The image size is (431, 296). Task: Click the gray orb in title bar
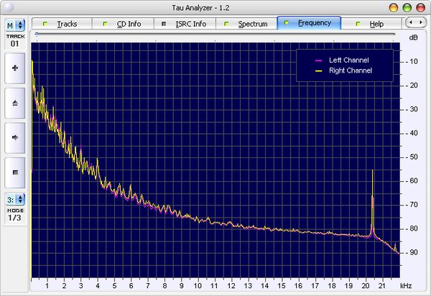(9, 7)
